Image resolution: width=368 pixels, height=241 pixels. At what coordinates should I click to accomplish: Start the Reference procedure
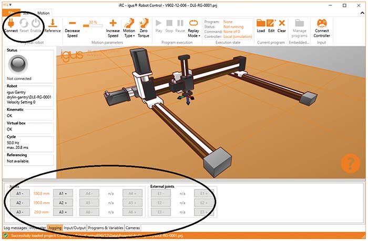[x=53, y=25]
